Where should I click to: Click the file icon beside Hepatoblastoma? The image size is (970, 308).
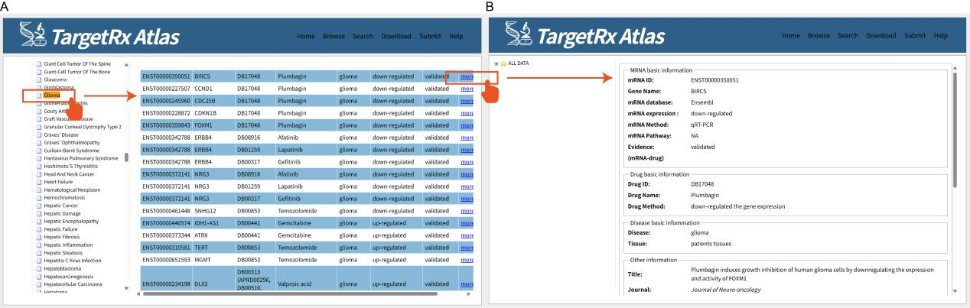point(41,269)
